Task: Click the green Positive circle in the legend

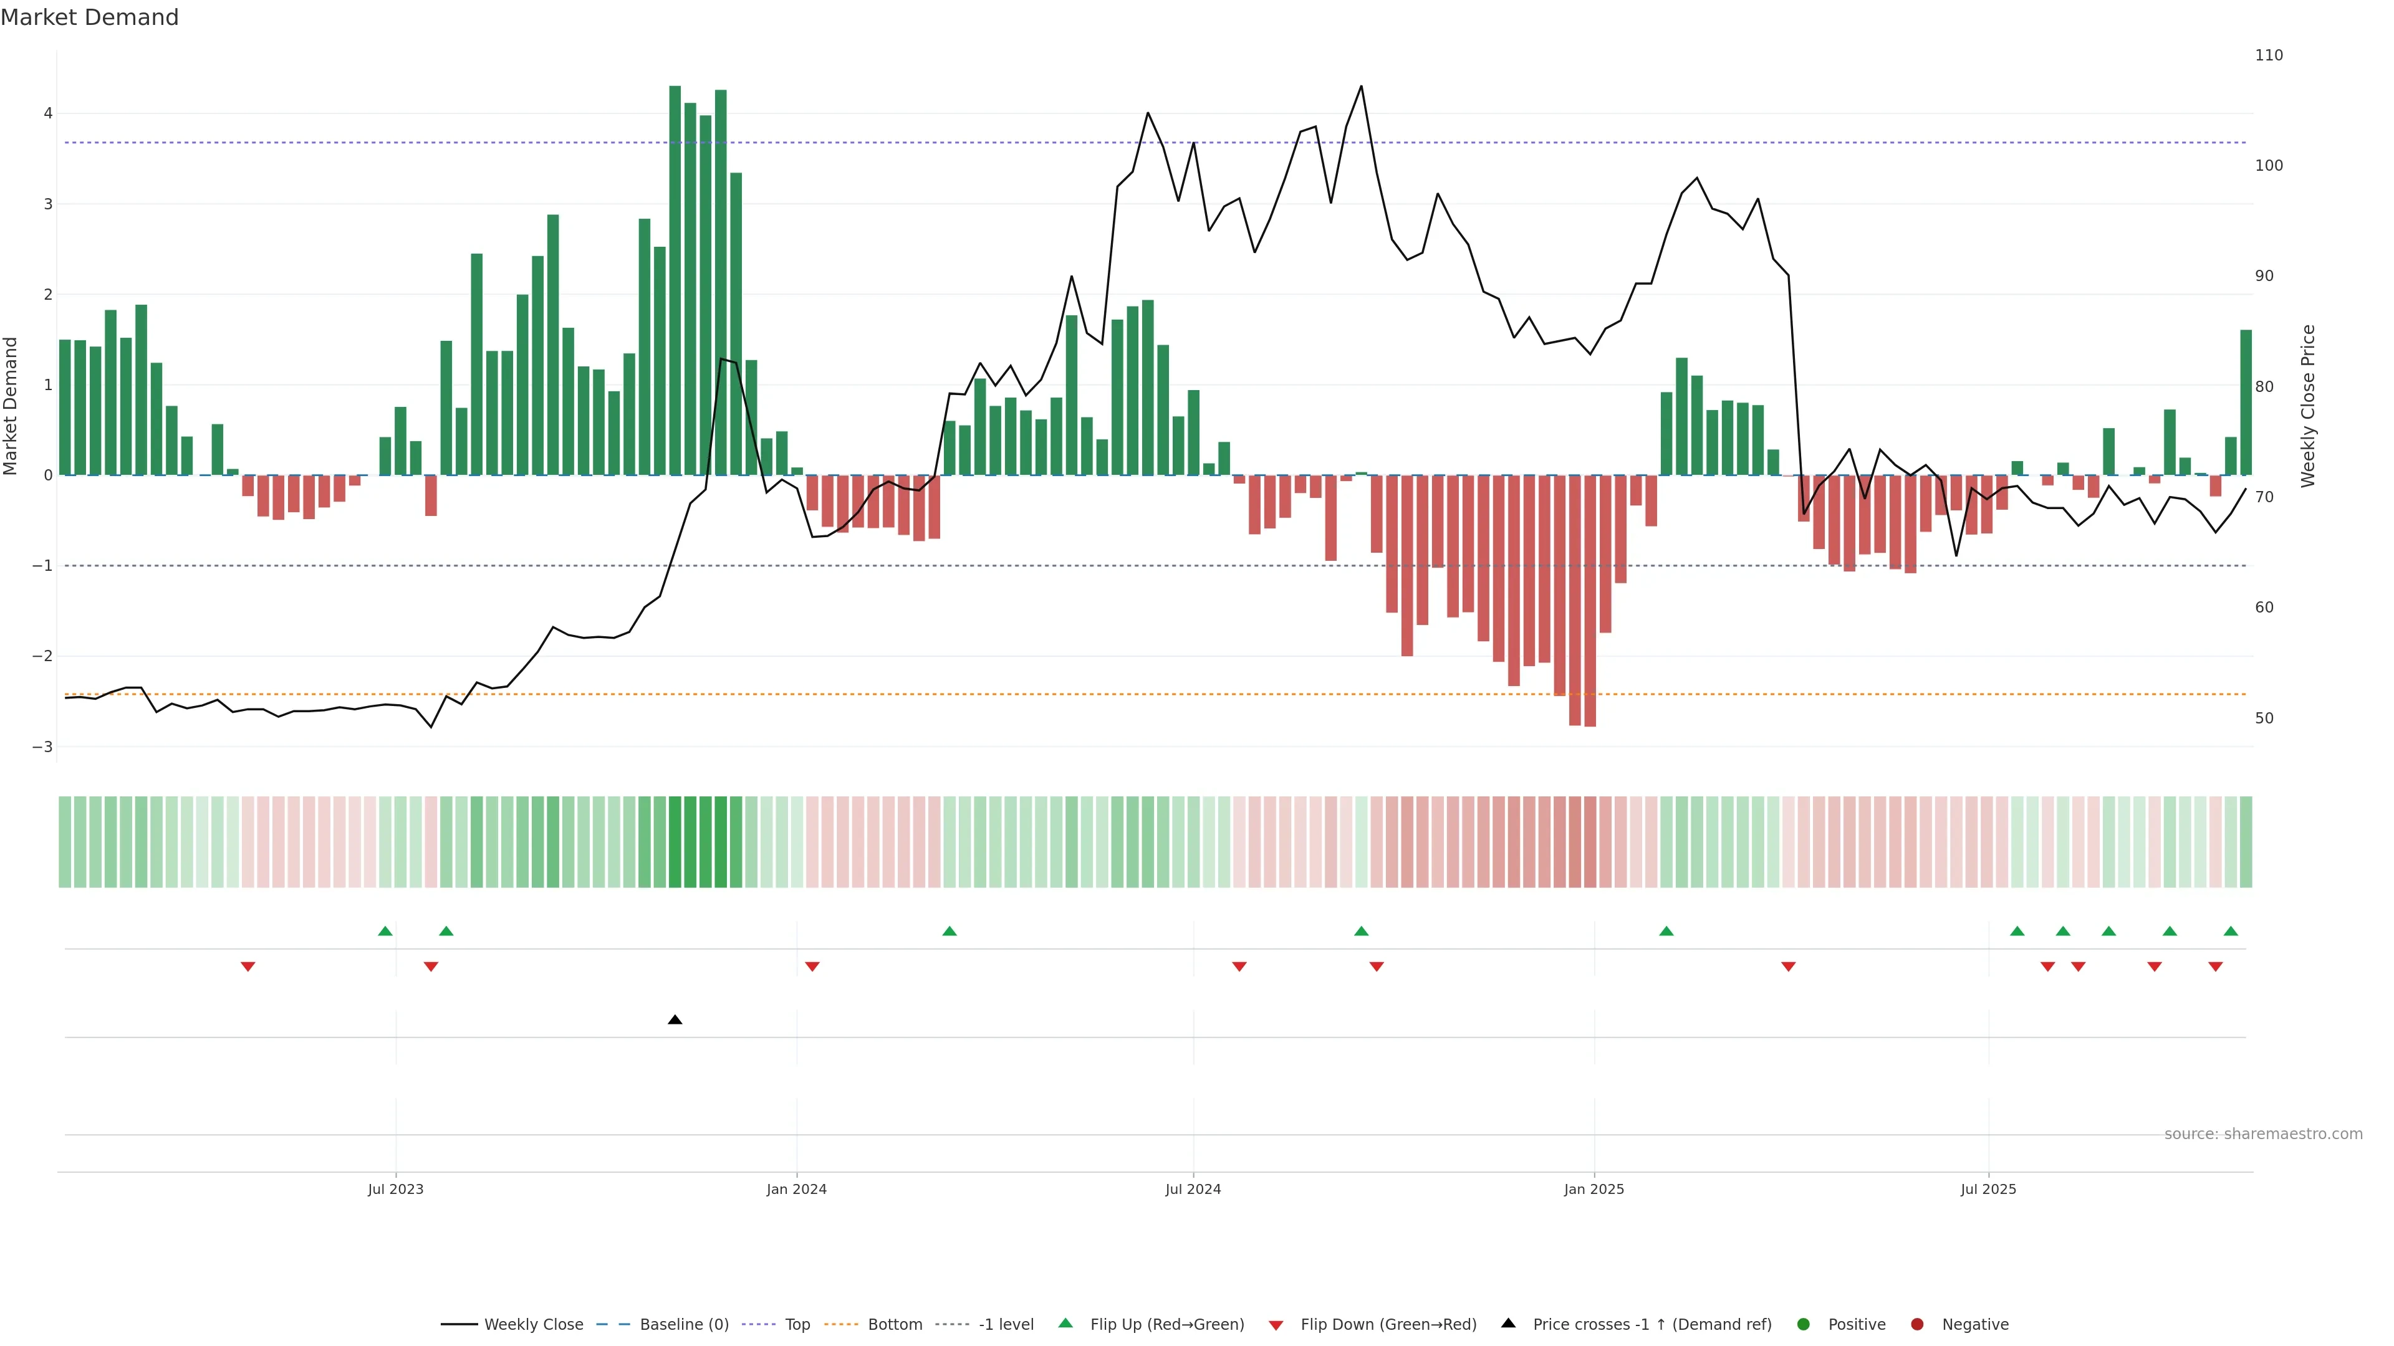Action: 1804,1324
